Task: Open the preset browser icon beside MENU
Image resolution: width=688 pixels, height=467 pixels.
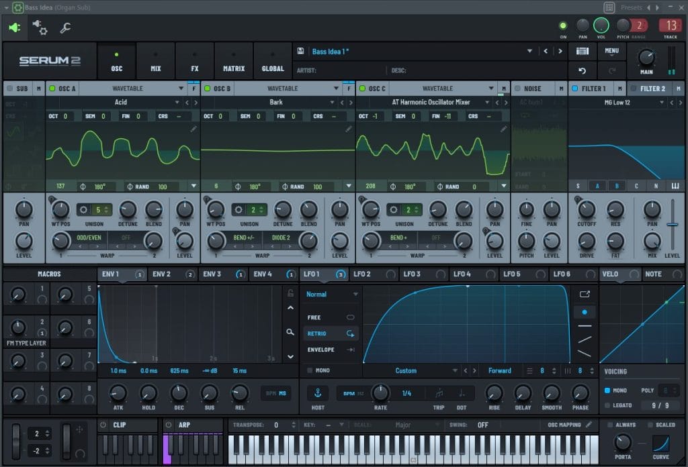Action: [x=583, y=51]
